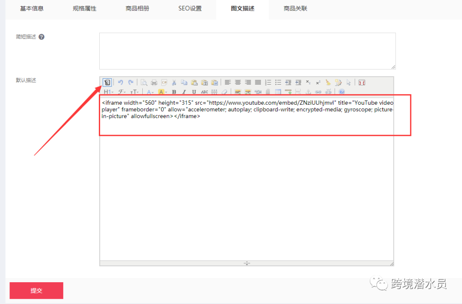Click the print icon

click(x=154, y=83)
